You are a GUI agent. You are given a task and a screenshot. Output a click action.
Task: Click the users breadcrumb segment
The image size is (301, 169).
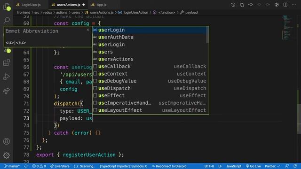pos(76,13)
